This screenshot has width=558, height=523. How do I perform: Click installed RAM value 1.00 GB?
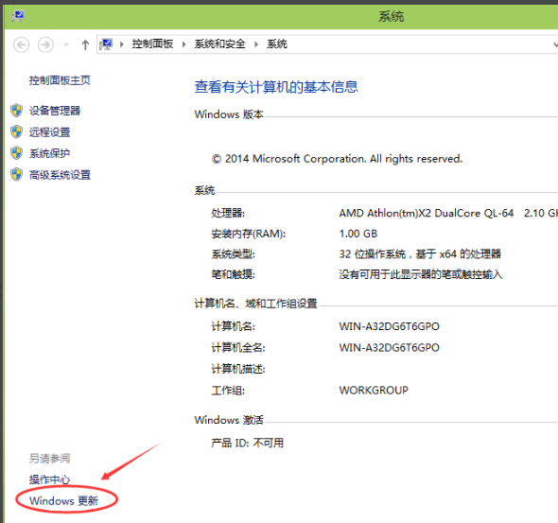pyautogui.click(x=358, y=234)
